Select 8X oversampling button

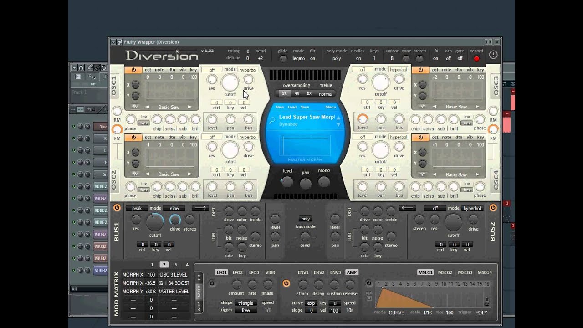click(x=309, y=94)
